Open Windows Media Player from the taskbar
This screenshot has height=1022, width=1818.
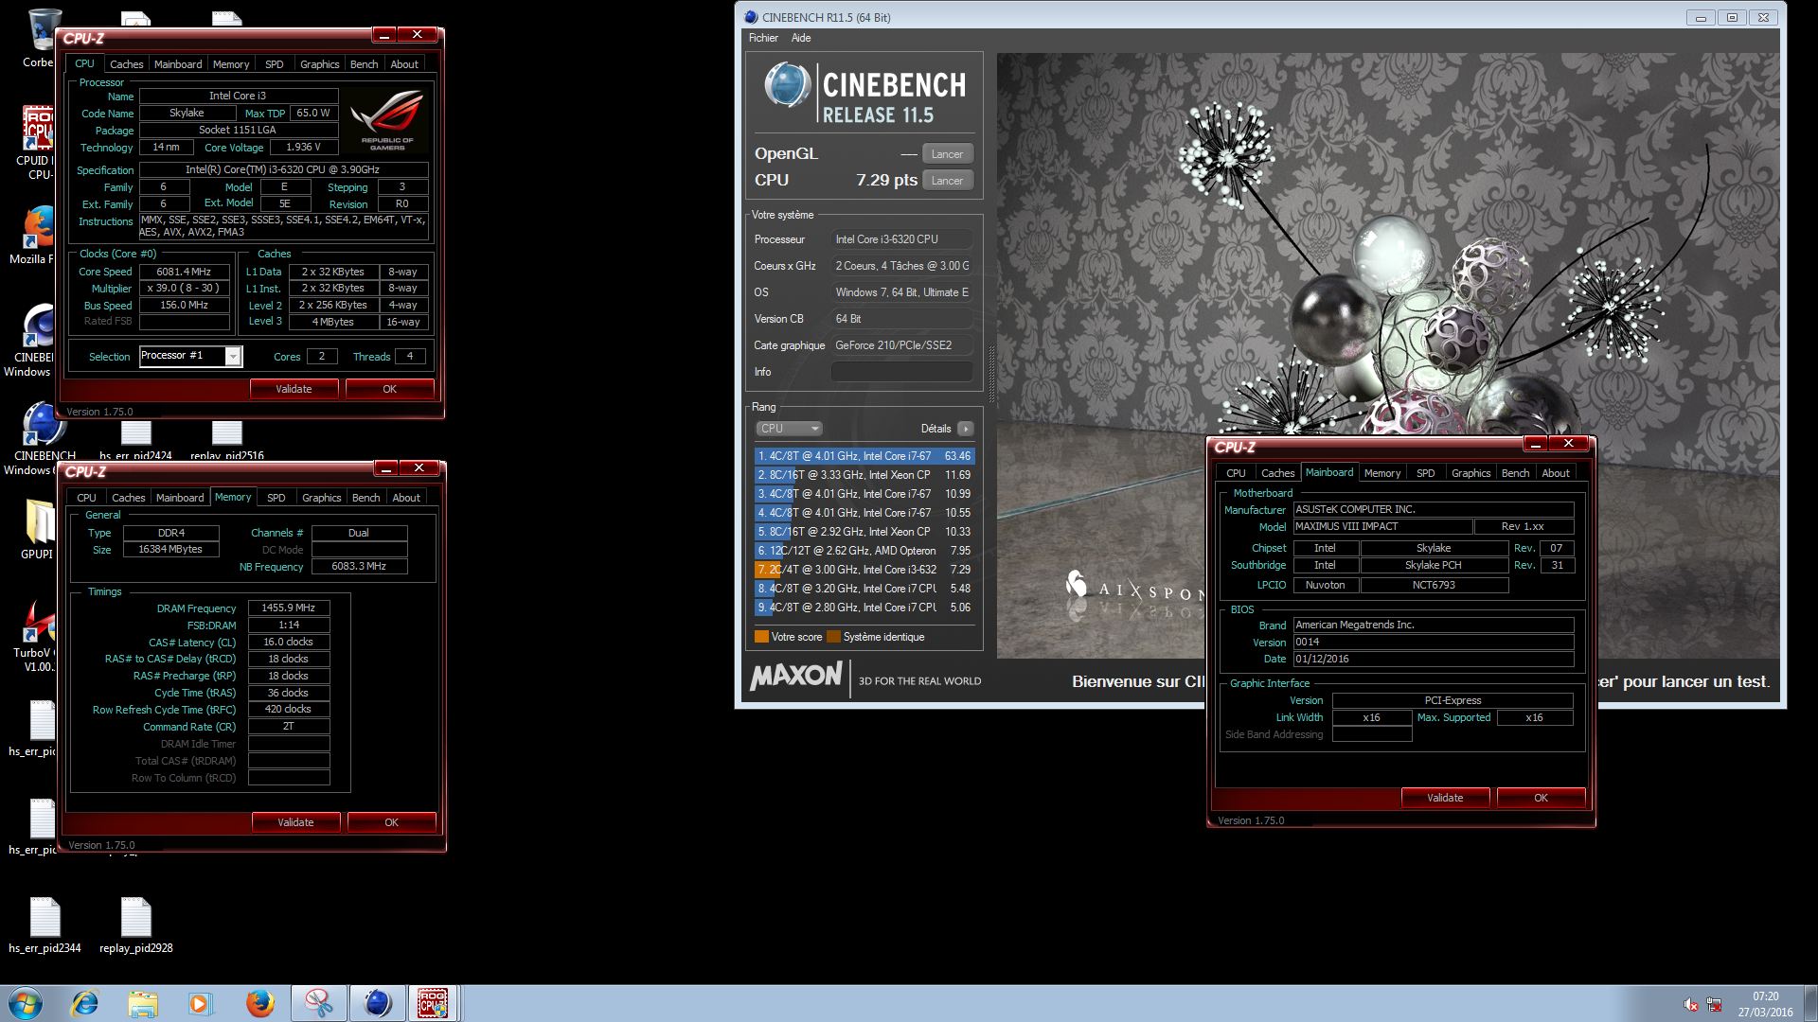click(201, 1003)
